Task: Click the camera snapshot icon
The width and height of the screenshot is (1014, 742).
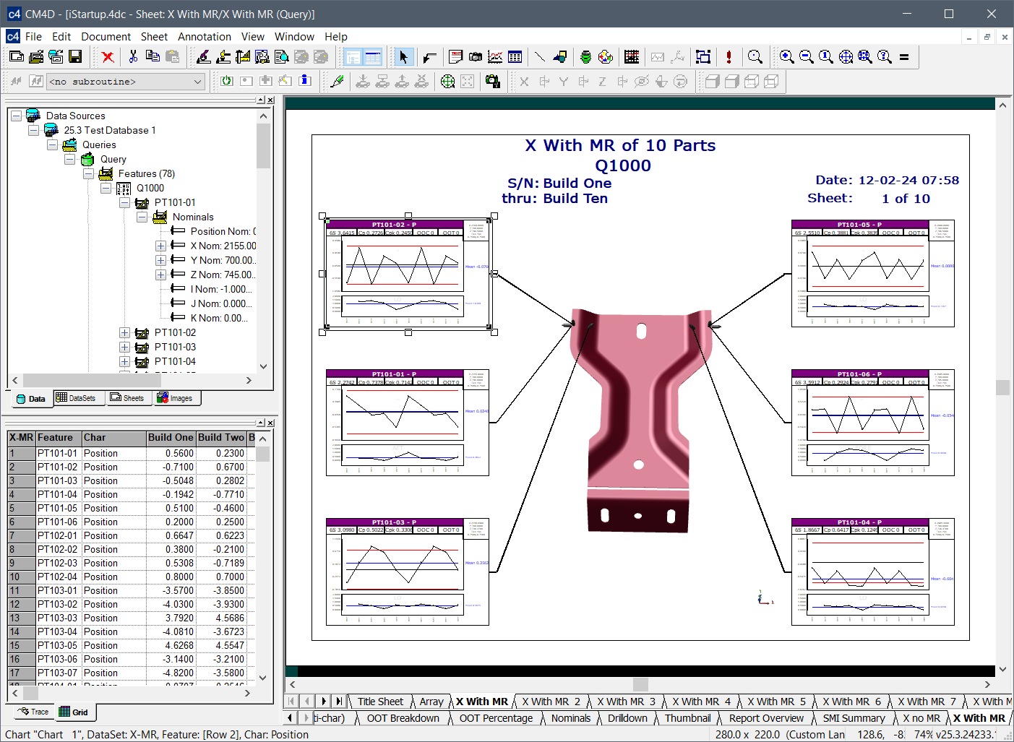Action: [476, 56]
